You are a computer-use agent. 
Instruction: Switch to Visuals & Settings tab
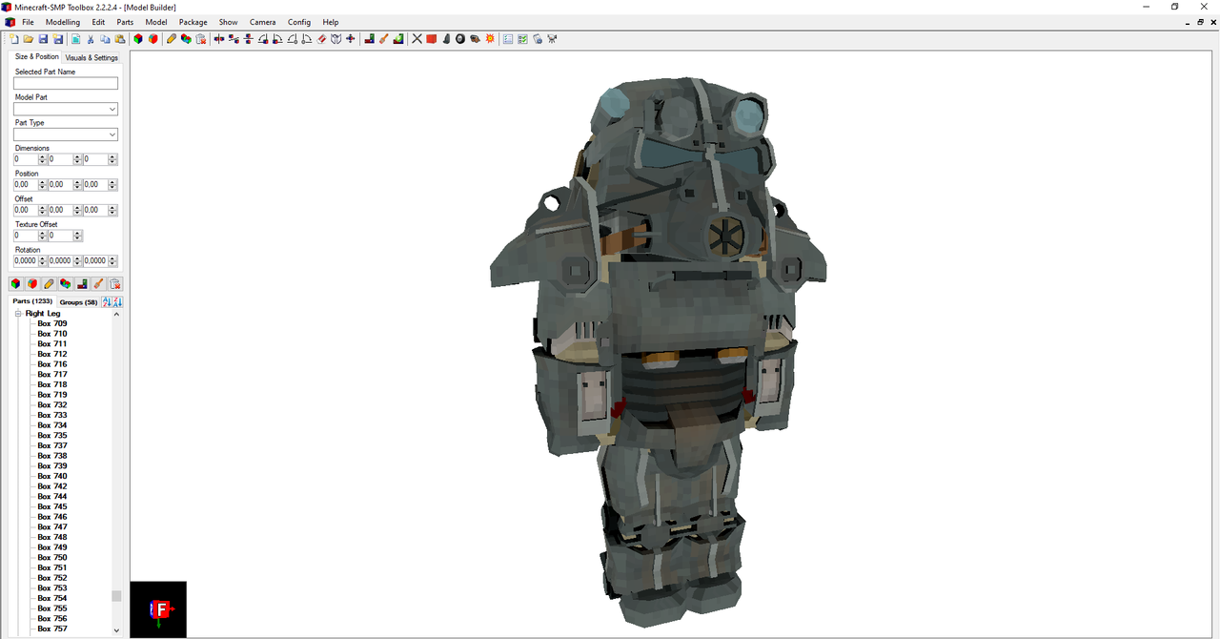[91, 57]
